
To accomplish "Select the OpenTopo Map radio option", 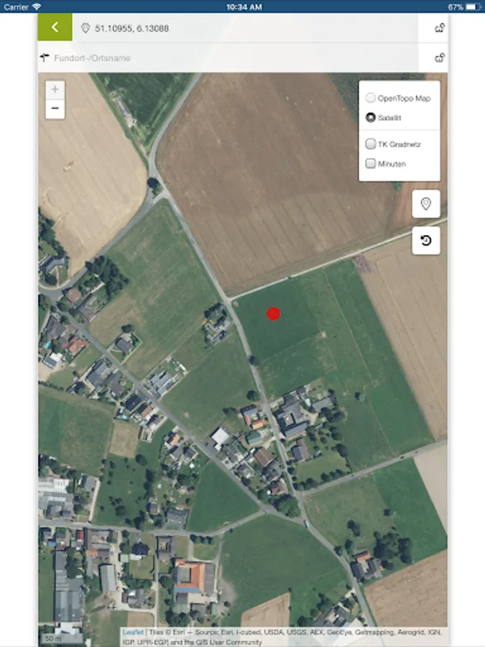I will (370, 98).
